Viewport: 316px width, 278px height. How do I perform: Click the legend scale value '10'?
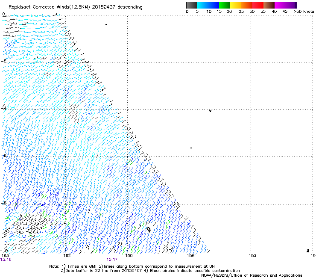pos(209,12)
